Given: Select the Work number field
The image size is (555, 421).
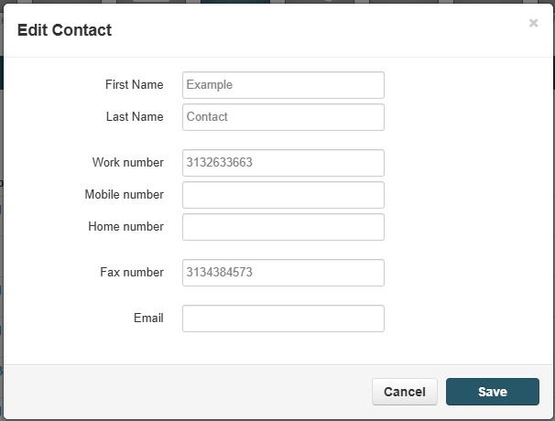Looking at the screenshot, I should click(283, 163).
